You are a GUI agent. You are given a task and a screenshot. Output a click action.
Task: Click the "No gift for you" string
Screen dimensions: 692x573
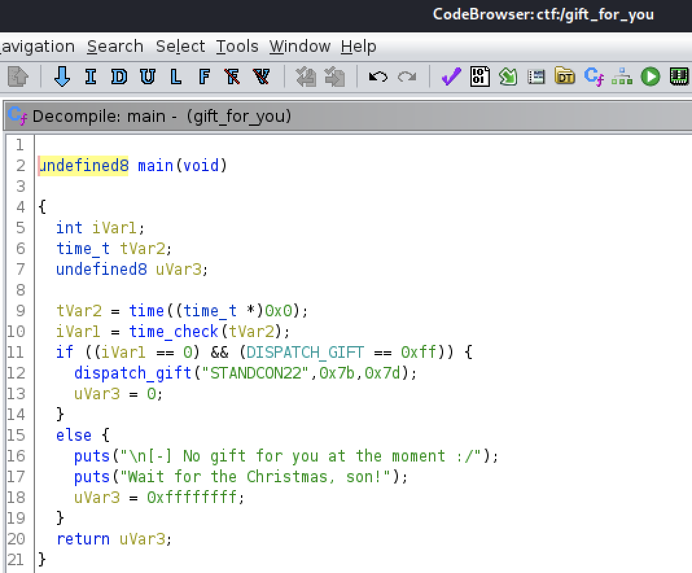[x=301, y=456]
